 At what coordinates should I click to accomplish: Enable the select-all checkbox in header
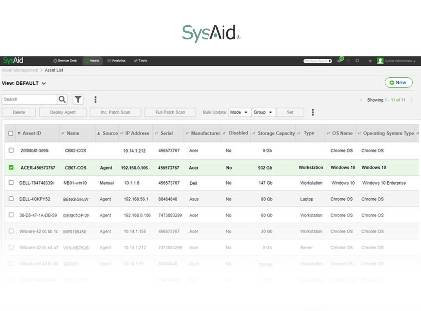tap(11, 133)
